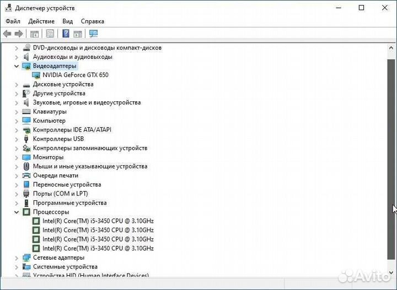Open the Файл menu
Screen dimensions: 397x290
pos(13,21)
